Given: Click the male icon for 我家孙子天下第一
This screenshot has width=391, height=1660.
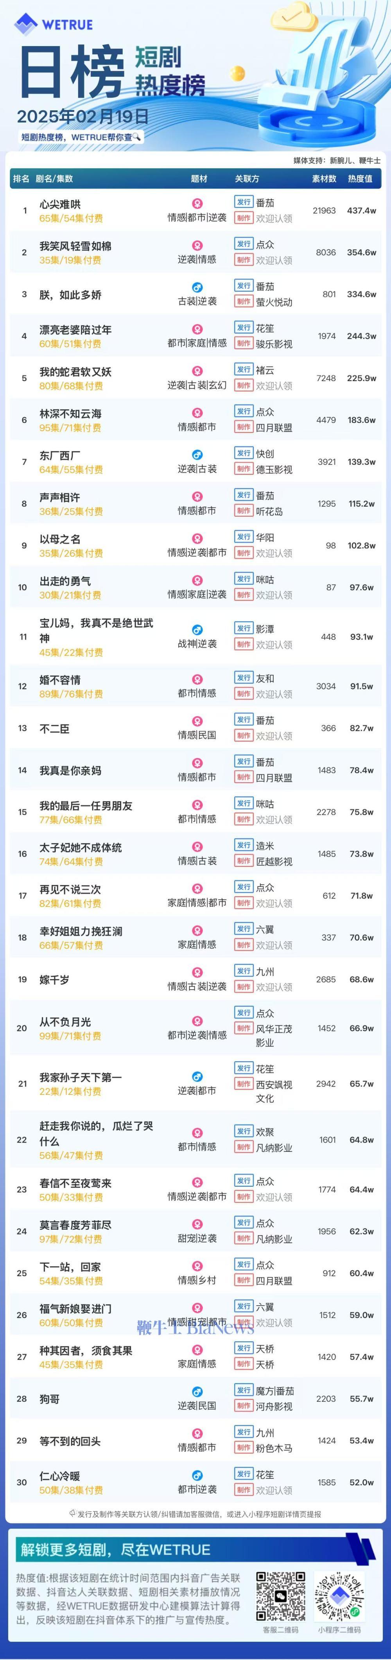Looking at the screenshot, I should (x=197, y=1077).
